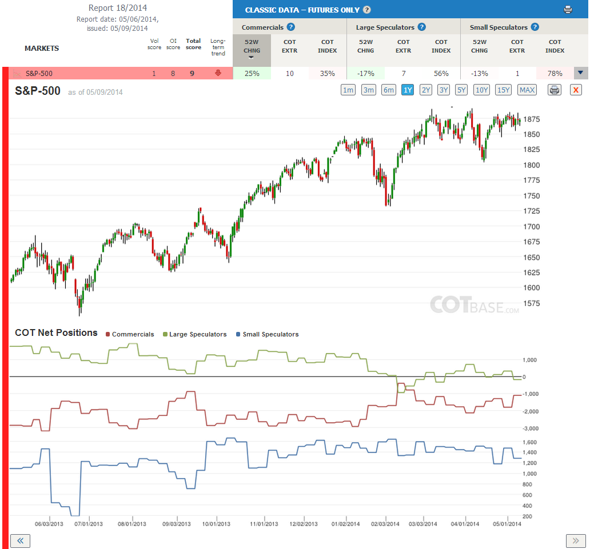Viewport: 590px width, 549px height.
Task: Print report using header printer icon
Action: (x=568, y=10)
